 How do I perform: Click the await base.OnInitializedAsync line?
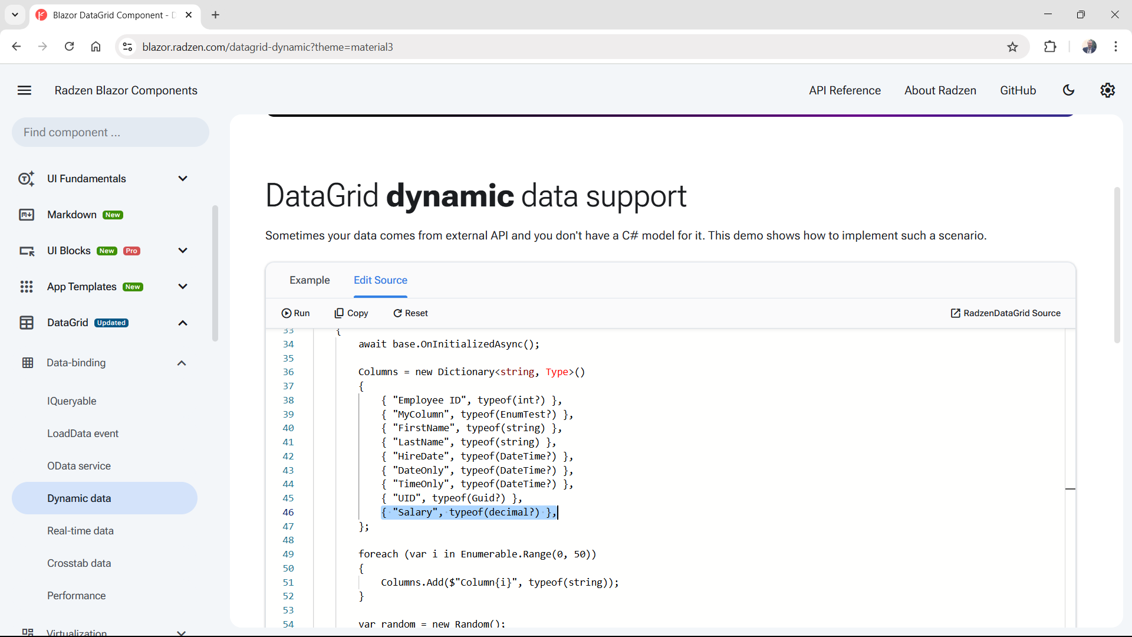click(x=449, y=344)
